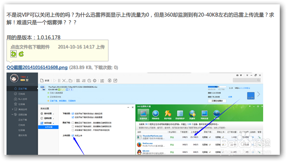Click the scheduled task clock toolbar icon
This screenshot has height=162, width=287.
tap(89, 80)
